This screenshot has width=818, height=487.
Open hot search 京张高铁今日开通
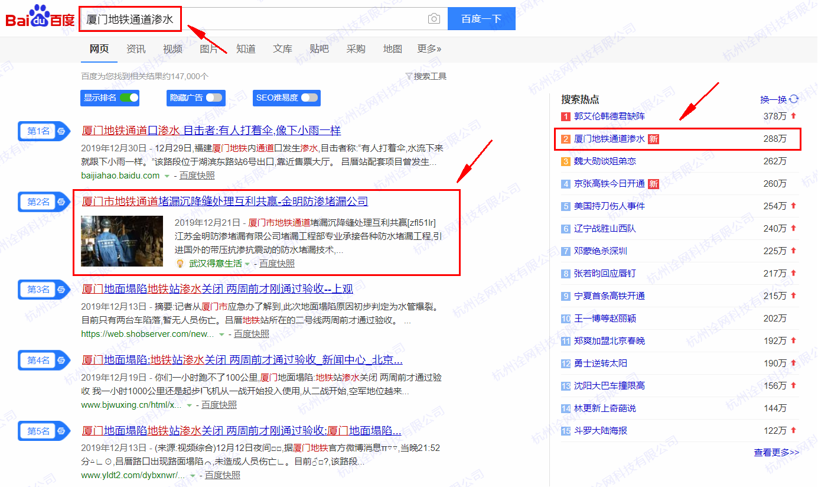pyautogui.click(x=610, y=184)
